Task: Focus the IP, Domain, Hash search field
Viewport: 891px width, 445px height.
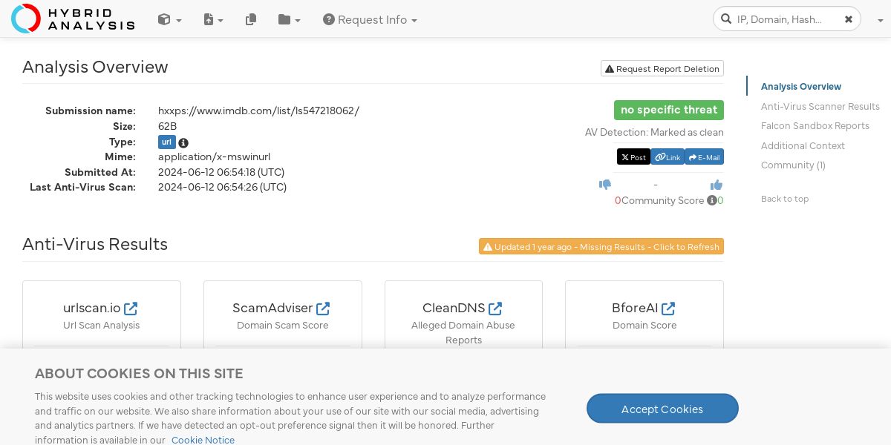Action: tap(786, 19)
